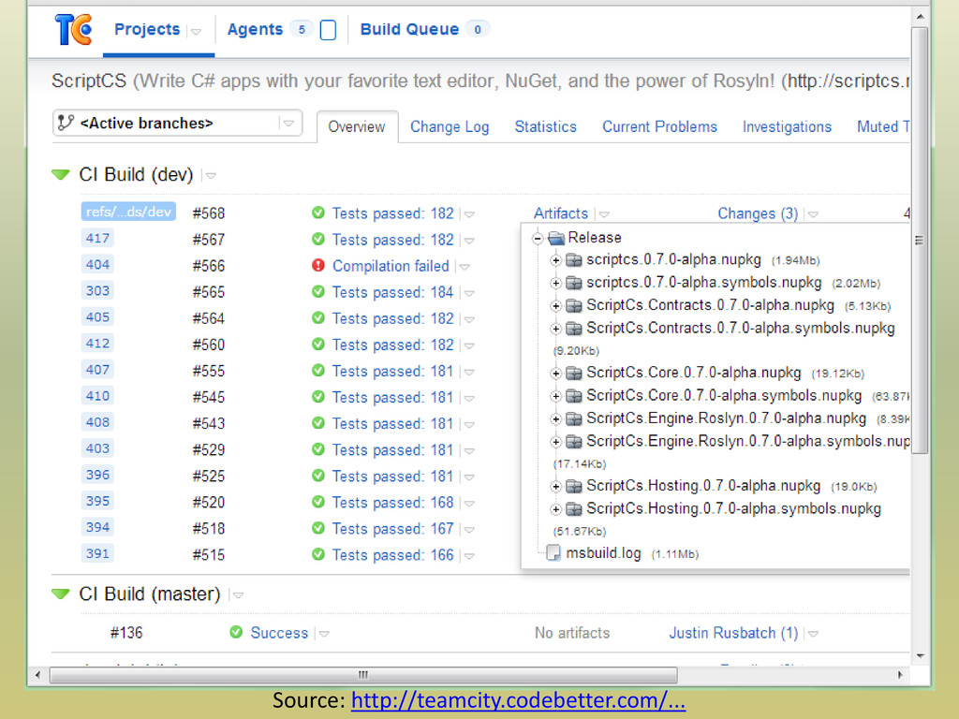Expand ScriptCs.Engine.Roslyn.0.7.0-alpha.nupkg archive
Image resolution: width=959 pixels, height=719 pixels.
click(555, 418)
